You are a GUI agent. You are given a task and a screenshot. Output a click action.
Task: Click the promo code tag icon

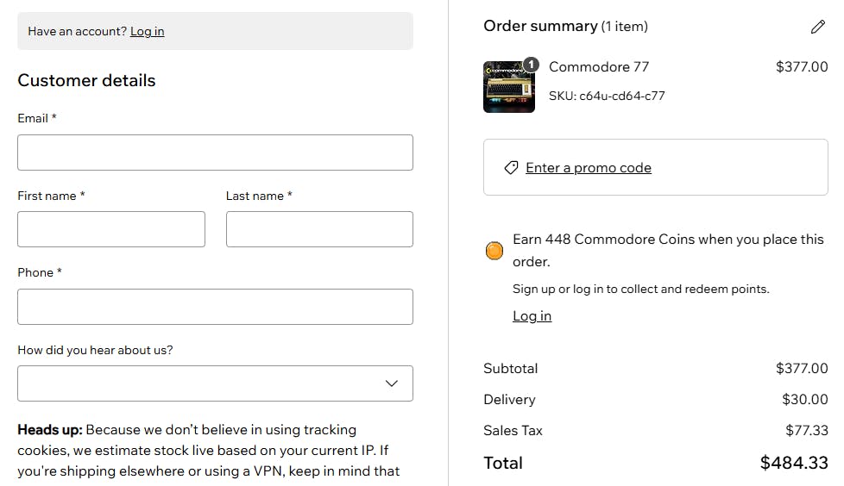point(511,168)
